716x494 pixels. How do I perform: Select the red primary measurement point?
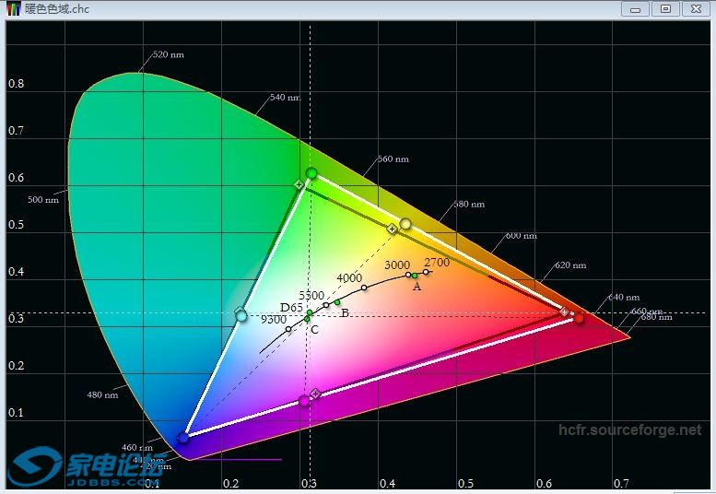579,317
